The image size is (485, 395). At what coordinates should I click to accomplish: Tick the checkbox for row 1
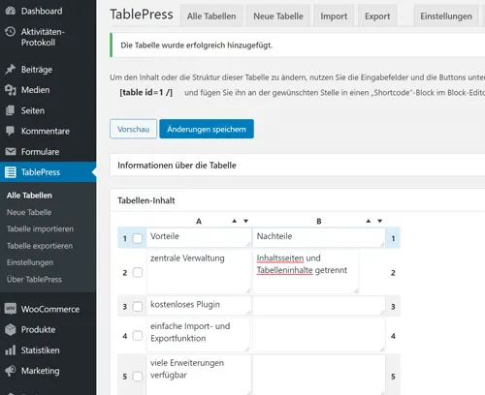[x=138, y=238]
